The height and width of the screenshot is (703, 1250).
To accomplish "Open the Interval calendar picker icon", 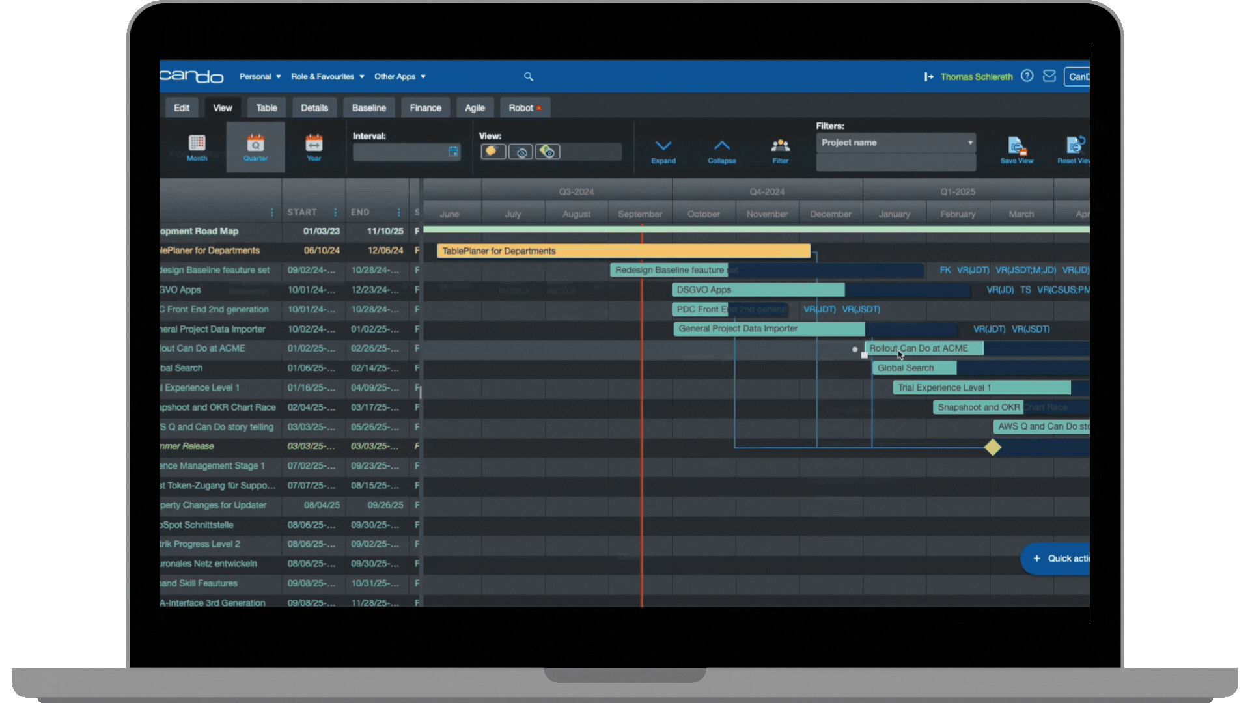I will tap(453, 152).
